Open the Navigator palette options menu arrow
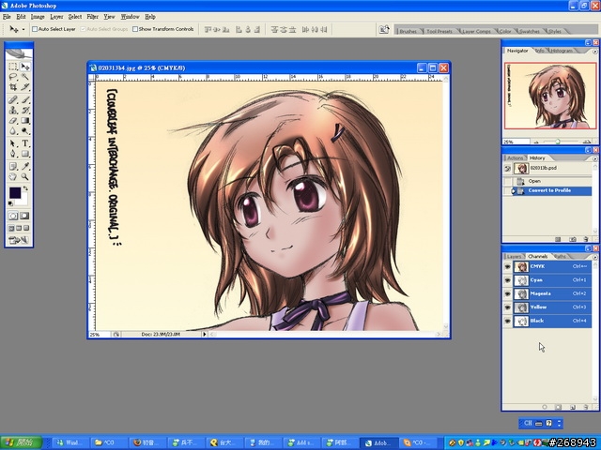This screenshot has height=450, width=601. point(594,51)
